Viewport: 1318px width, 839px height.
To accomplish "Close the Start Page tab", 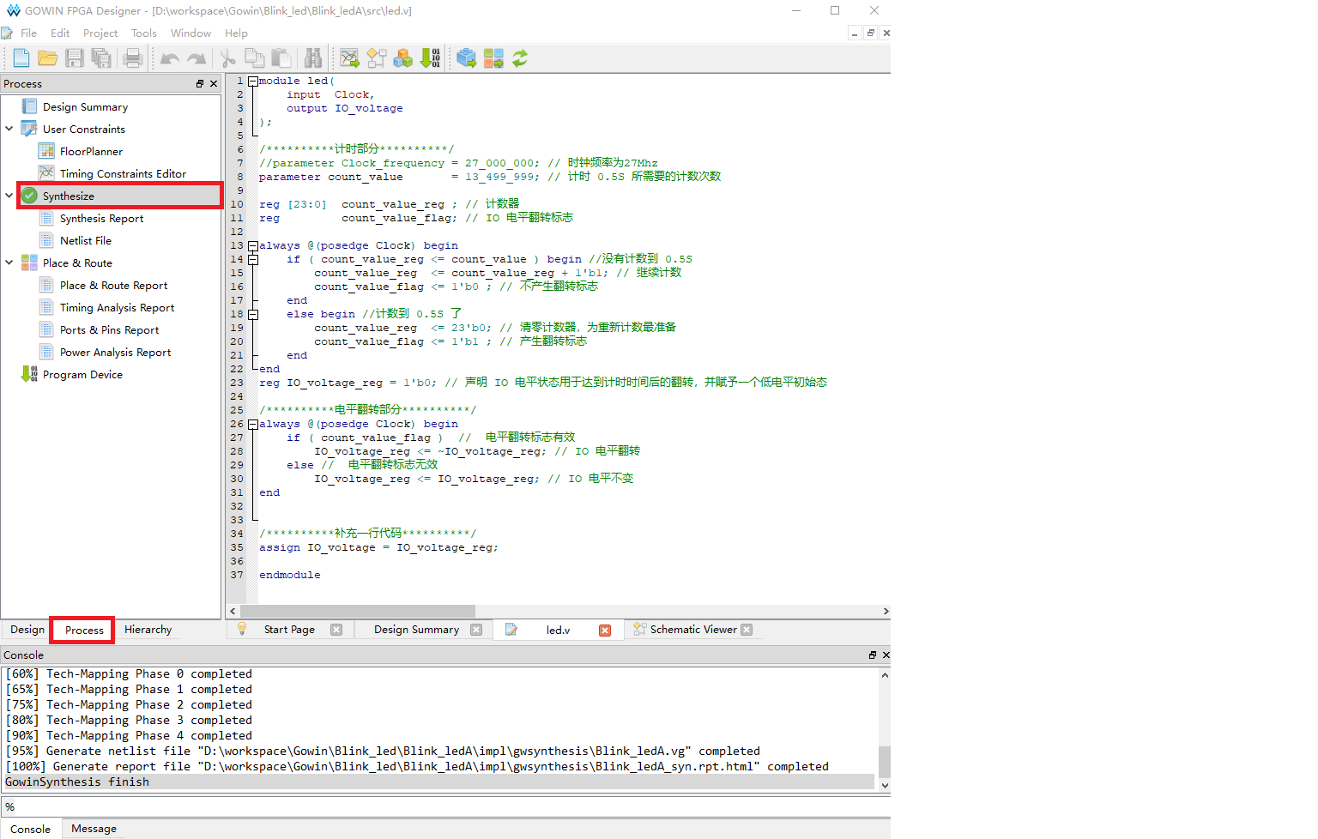I will point(336,629).
